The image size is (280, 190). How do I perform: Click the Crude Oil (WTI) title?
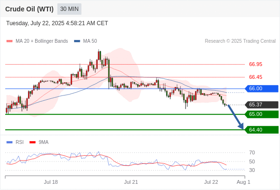(x=29, y=9)
